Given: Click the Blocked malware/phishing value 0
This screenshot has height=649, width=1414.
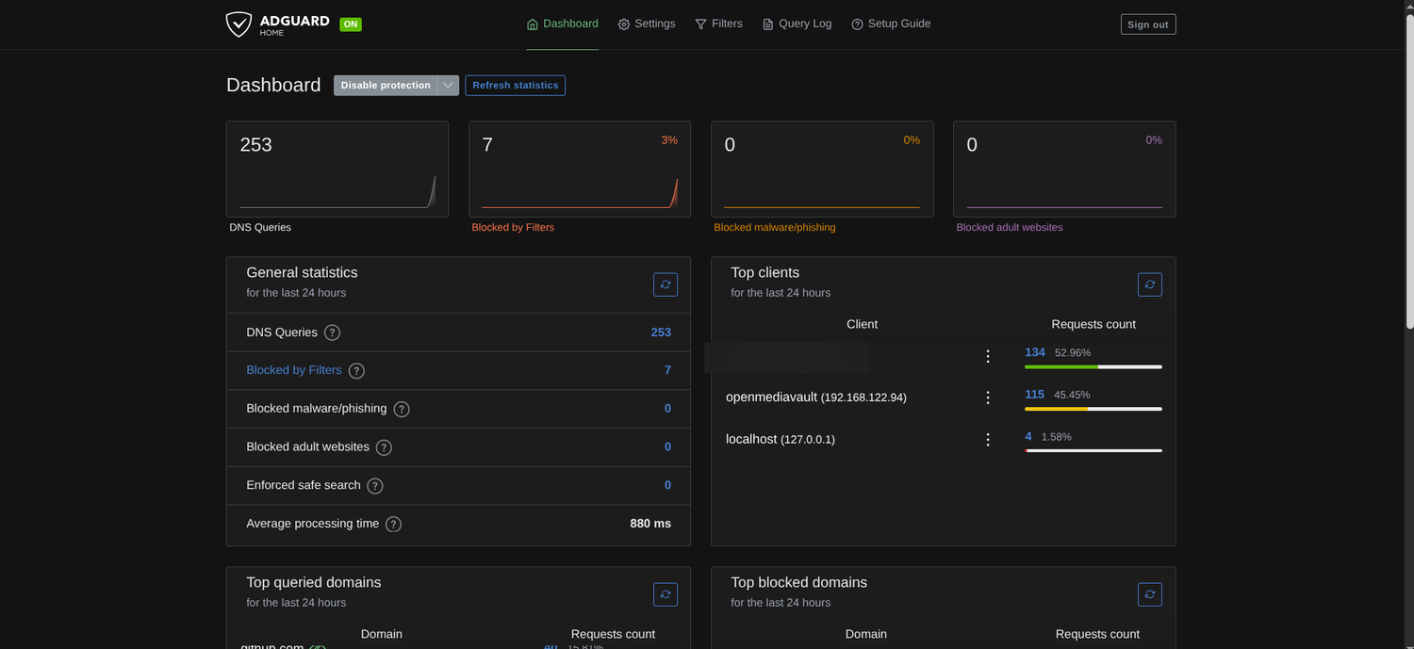Looking at the screenshot, I should (x=667, y=409).
